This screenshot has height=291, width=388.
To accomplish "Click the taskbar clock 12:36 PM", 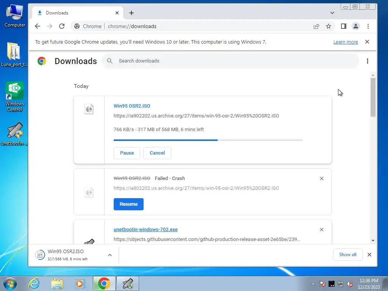I will (369, 281).
